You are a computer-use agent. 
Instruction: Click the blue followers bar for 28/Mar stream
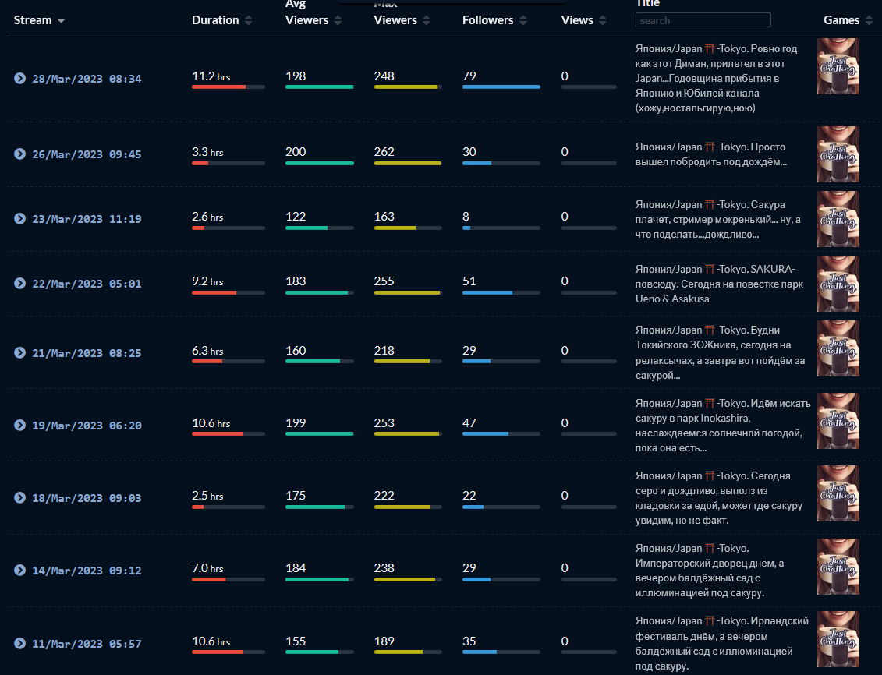coord(501,87)
